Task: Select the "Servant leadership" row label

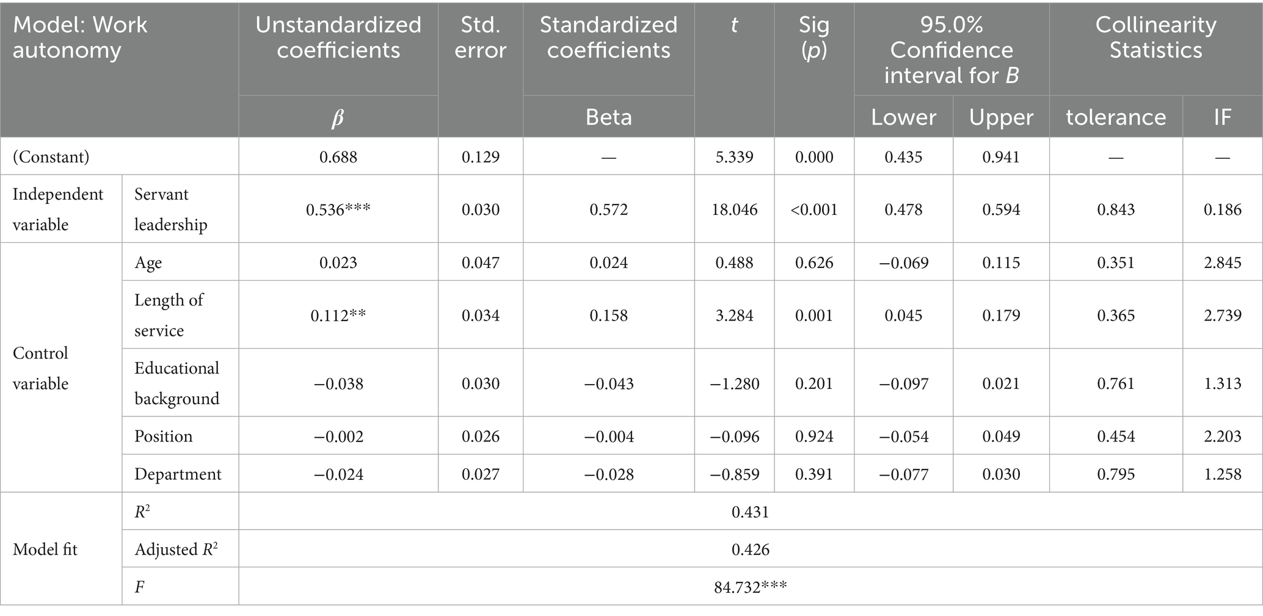Action: coord(170,209)
